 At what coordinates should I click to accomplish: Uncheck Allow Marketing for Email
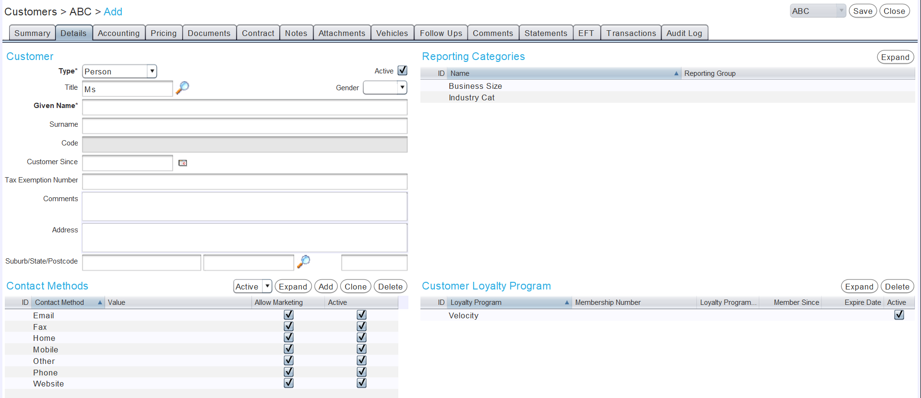[288, 315]
